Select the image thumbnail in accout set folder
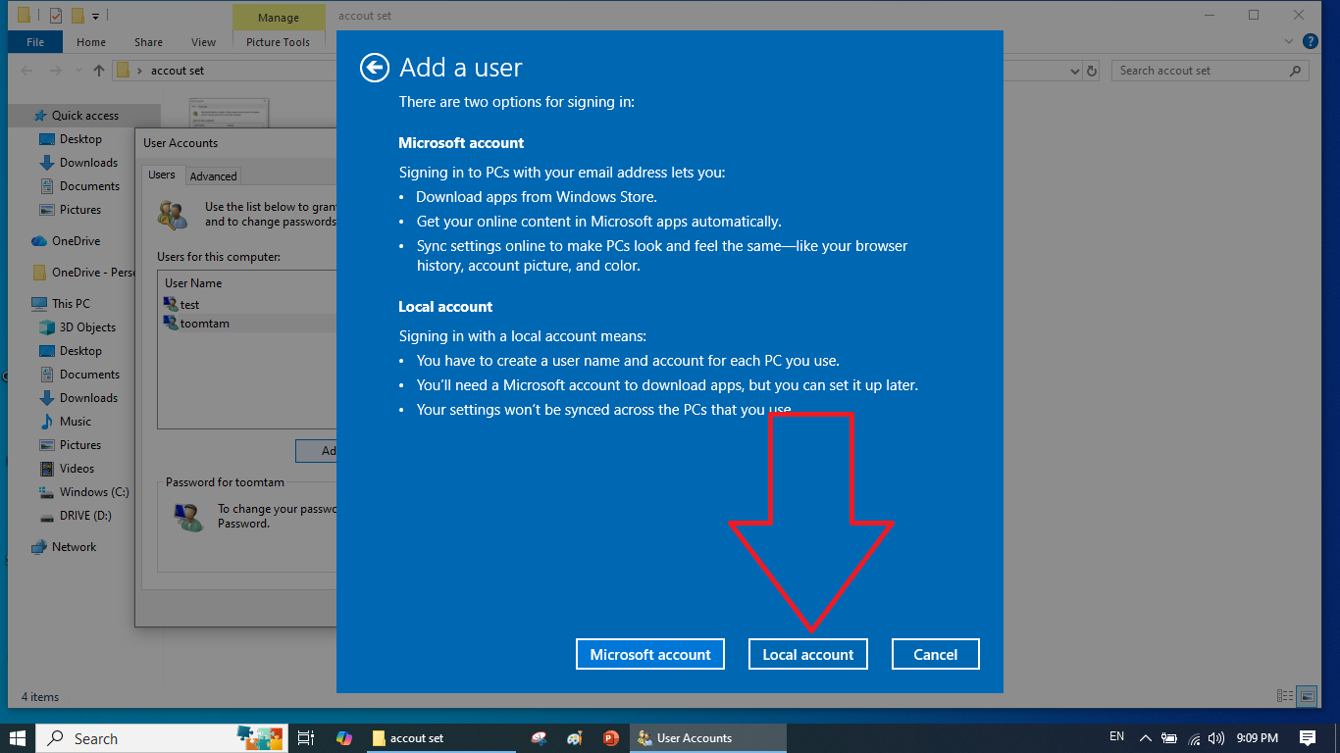1340x753 pixels. [230, 111]
